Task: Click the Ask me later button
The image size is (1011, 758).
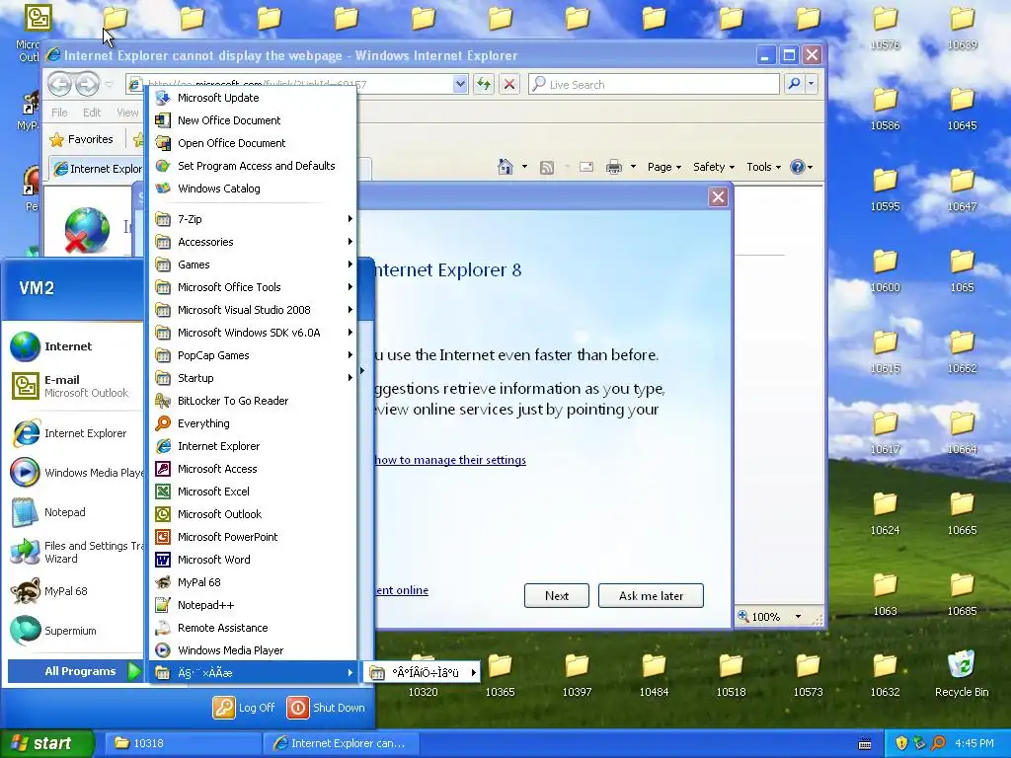Action: point(651,595)
